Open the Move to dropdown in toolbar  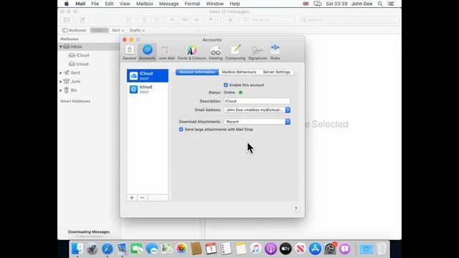(267, 20)
